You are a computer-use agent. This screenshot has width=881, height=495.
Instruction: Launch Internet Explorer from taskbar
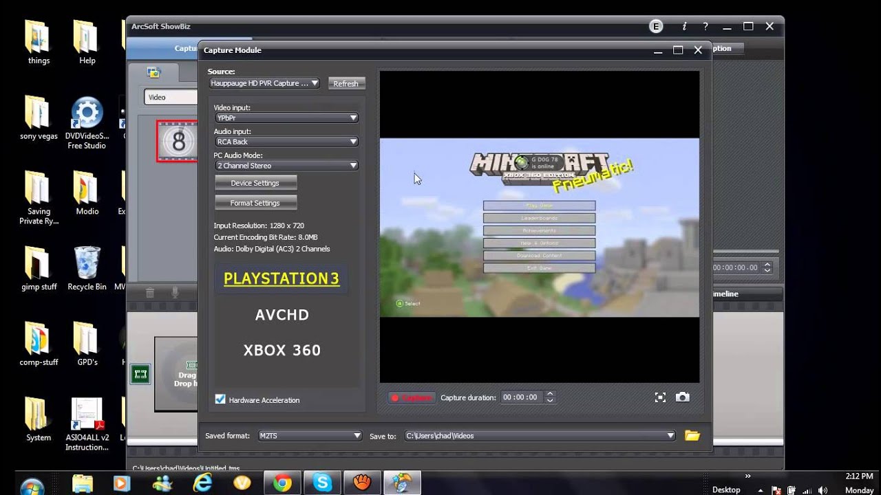coord(202,484)
